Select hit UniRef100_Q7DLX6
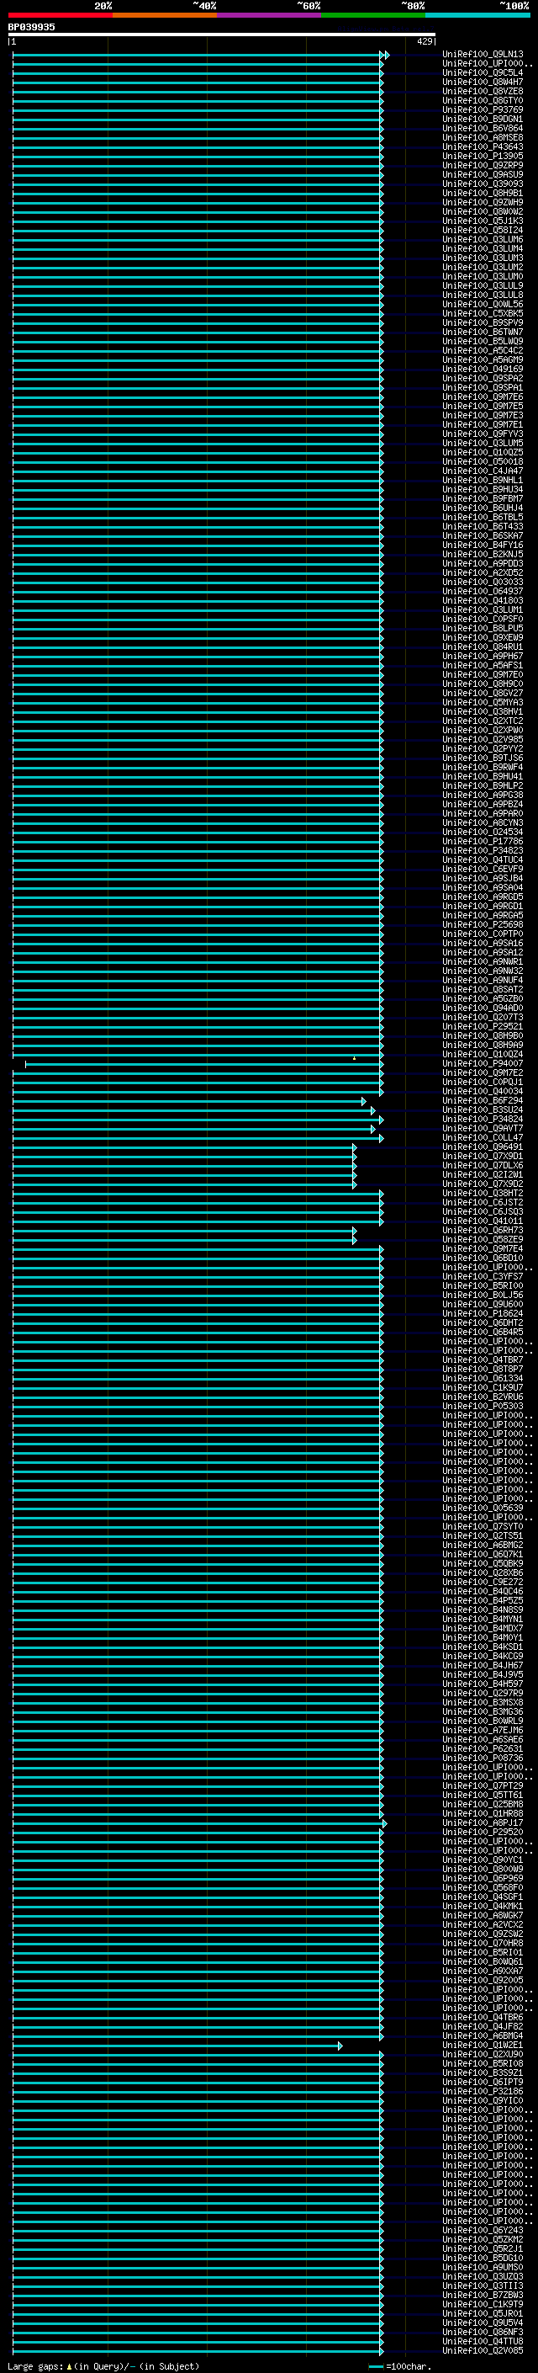538x2373 pixels. (483, 1165)
